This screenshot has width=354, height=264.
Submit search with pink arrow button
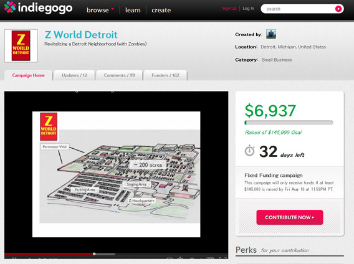338,9
